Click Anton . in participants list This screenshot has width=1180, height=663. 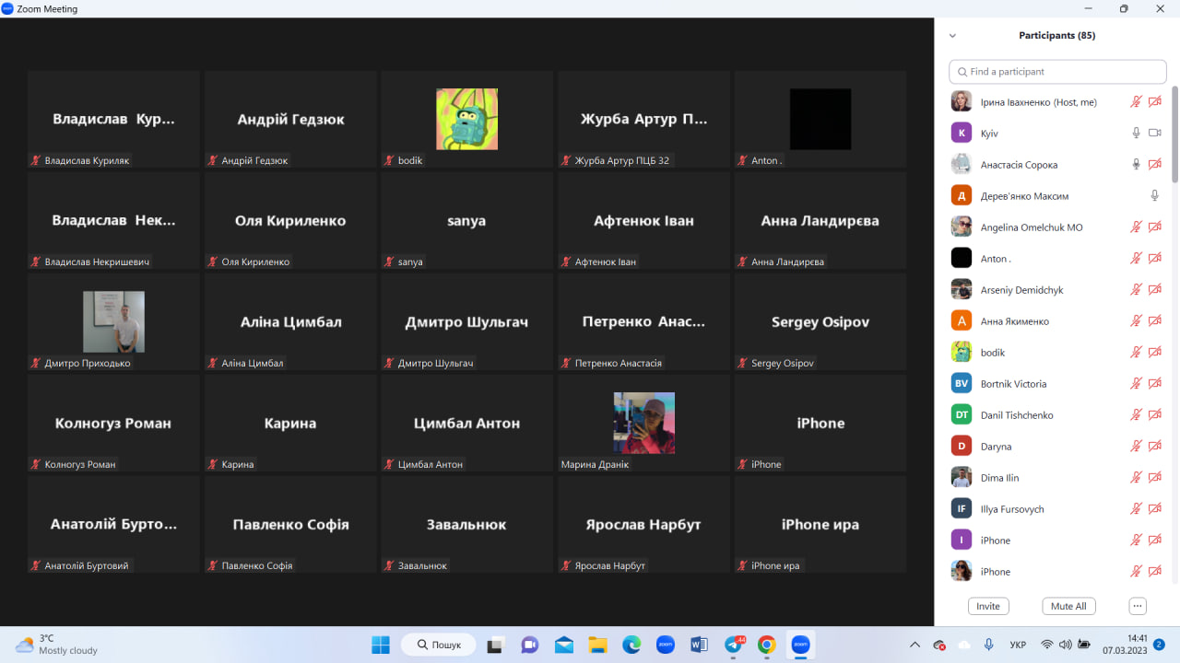[x=996, y=259]
